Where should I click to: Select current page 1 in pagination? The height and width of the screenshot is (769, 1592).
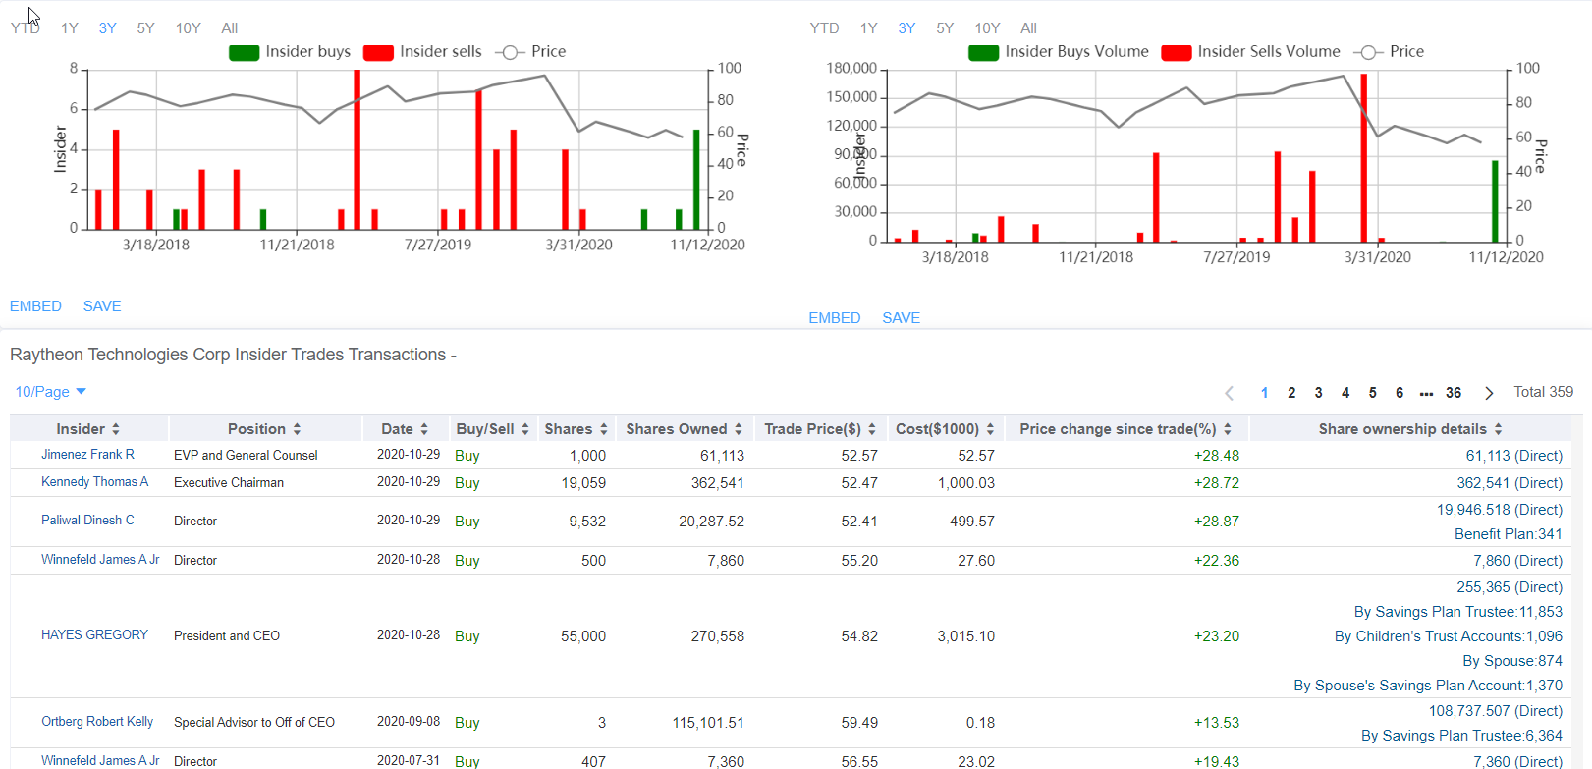coord(1264,393)
